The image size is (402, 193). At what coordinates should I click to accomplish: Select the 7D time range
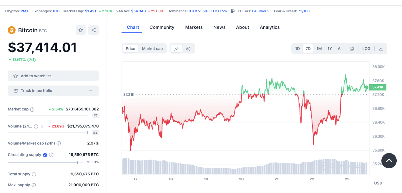[308, 48]
